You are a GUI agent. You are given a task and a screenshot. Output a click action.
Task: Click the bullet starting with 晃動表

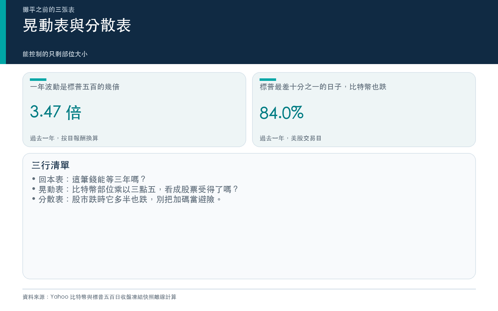tap(135, 189)
